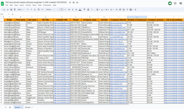Activate paint format tool
This screenshot has height=109, width=184.
pyautogui.click(x=15, y=10)
